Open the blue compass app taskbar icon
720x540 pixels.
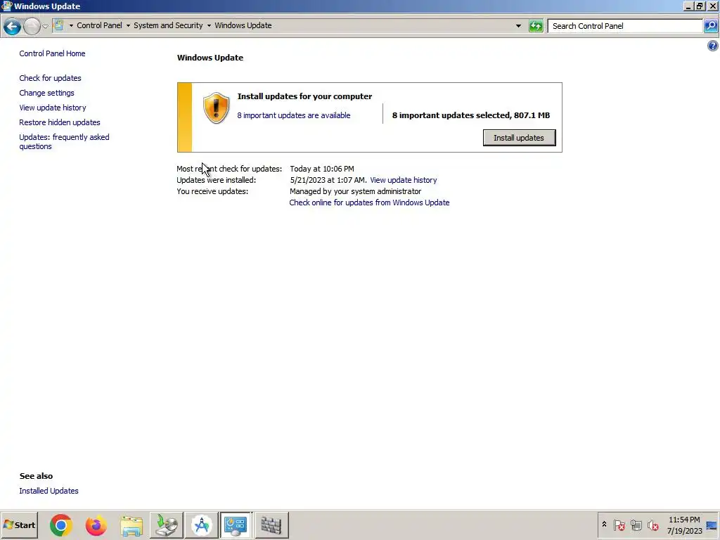pyautogui.click(x=202, y=525)
